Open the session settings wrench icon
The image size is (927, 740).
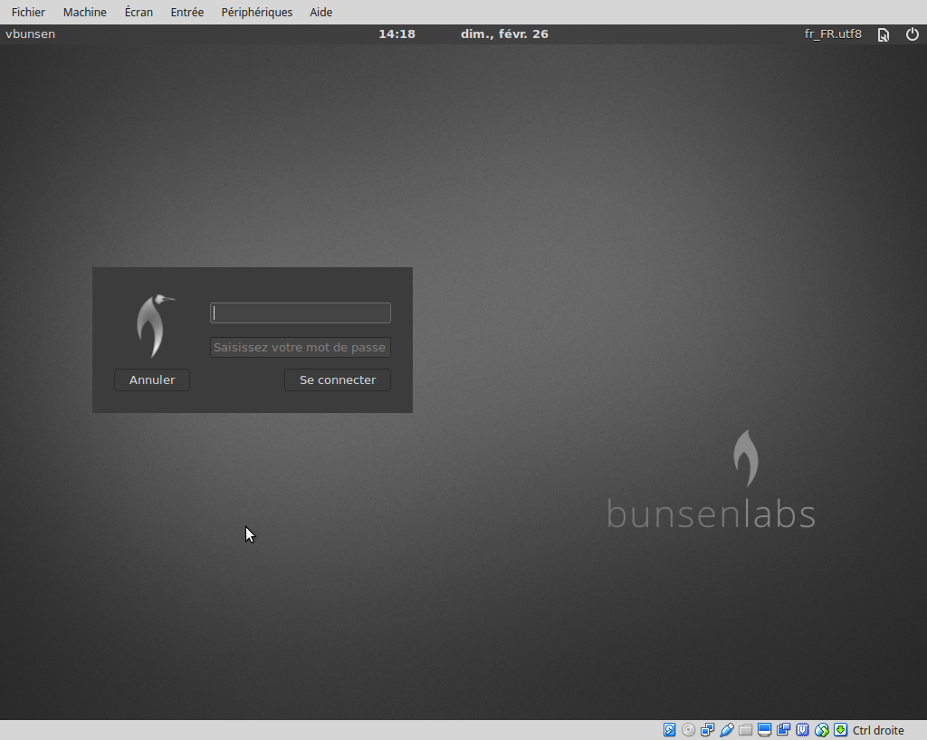[884, 35]
